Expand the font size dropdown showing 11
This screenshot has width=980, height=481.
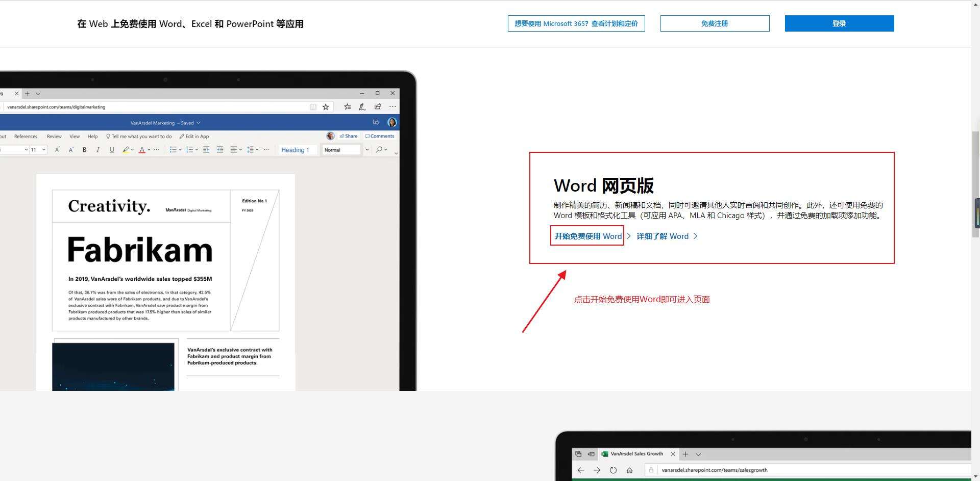click(x=44, y=150)
